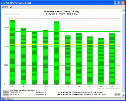Image resolution: width=126 pixels, height=101 pixels.
Task: Click the 'TIMEOUTS: 0' text
Action: (15, 92)
